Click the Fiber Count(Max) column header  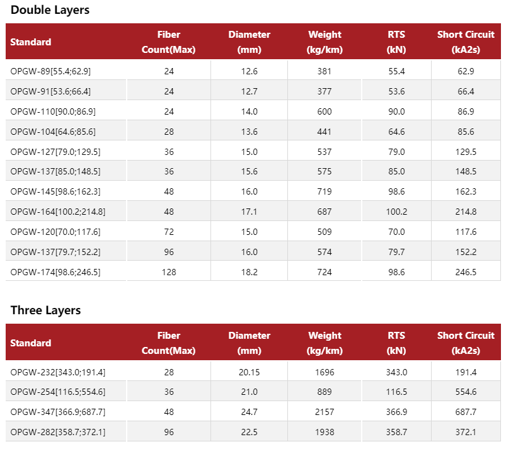[168, 42]
